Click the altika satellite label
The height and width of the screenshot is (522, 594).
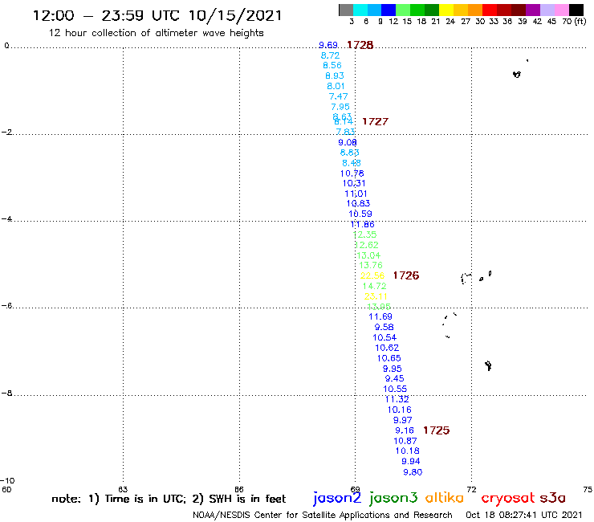[445, 497]
